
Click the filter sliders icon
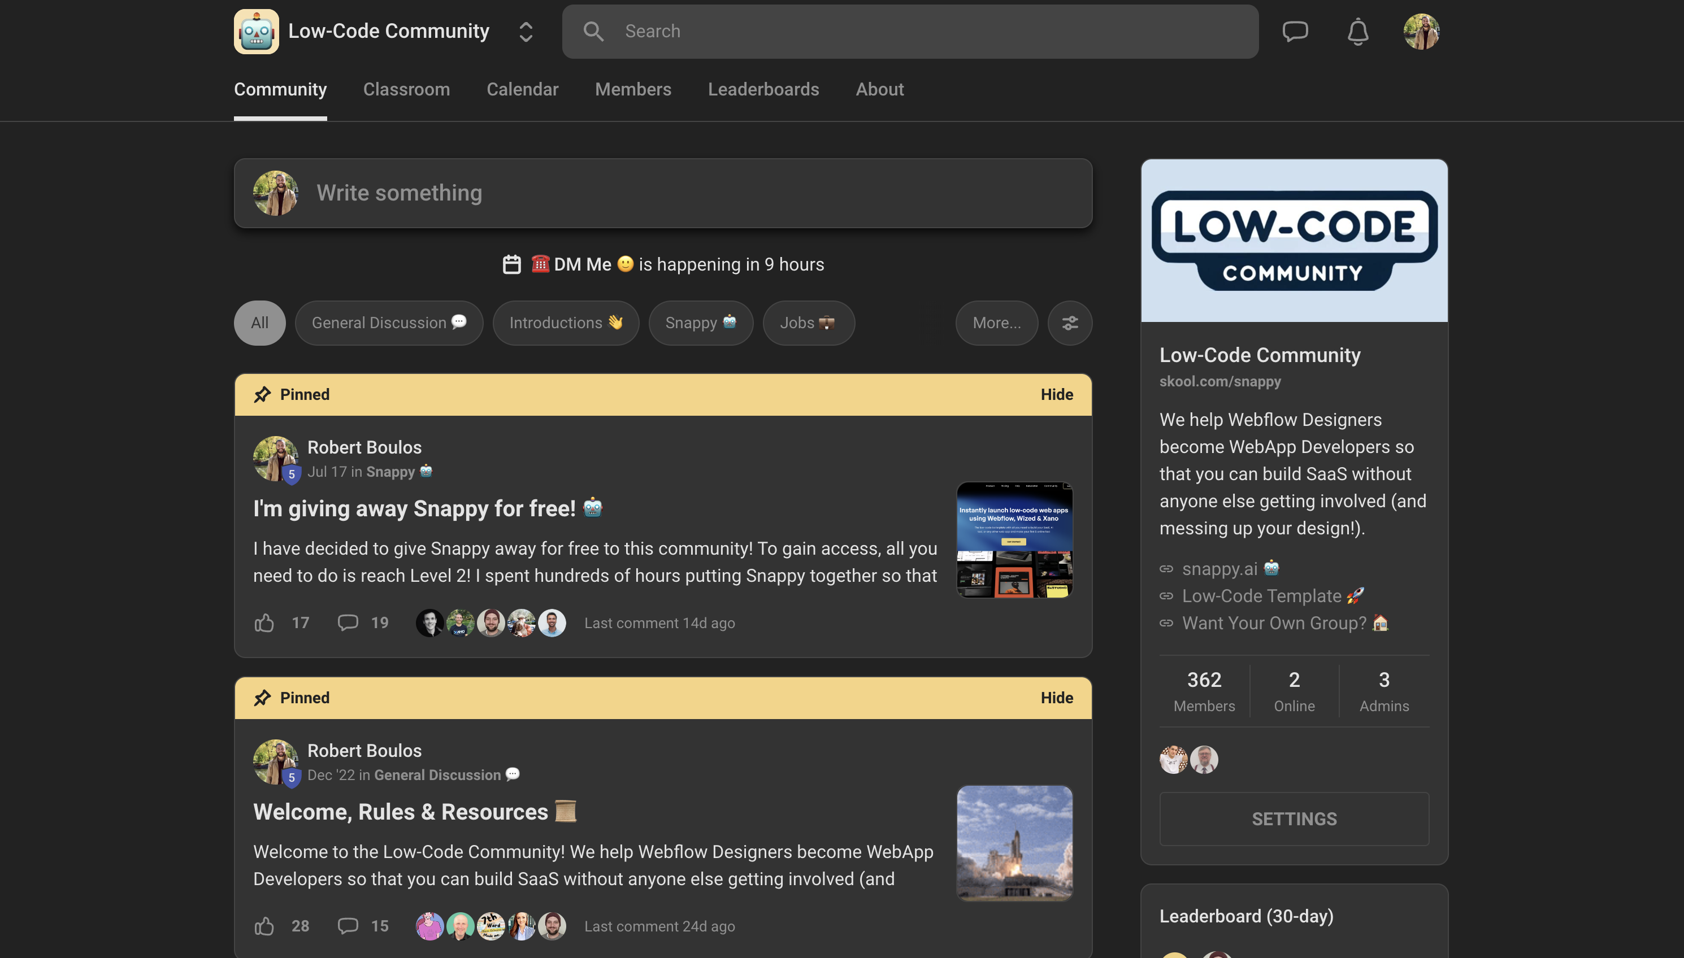[x=1069, y=323]
